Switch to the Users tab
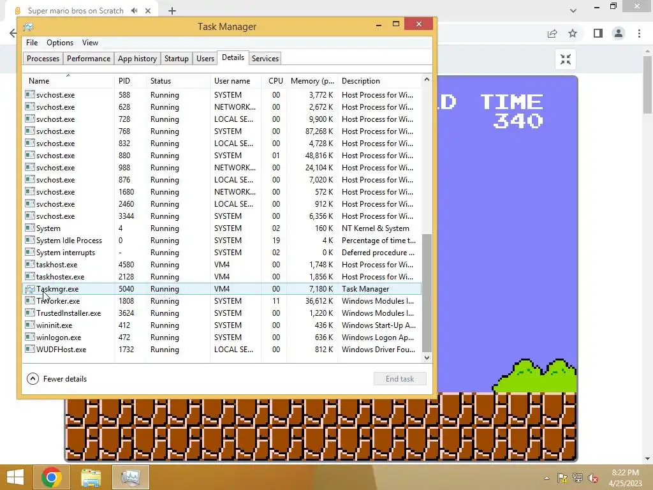Screen dimensions: 653x490 pyautogui.click(x=205, y=58)
